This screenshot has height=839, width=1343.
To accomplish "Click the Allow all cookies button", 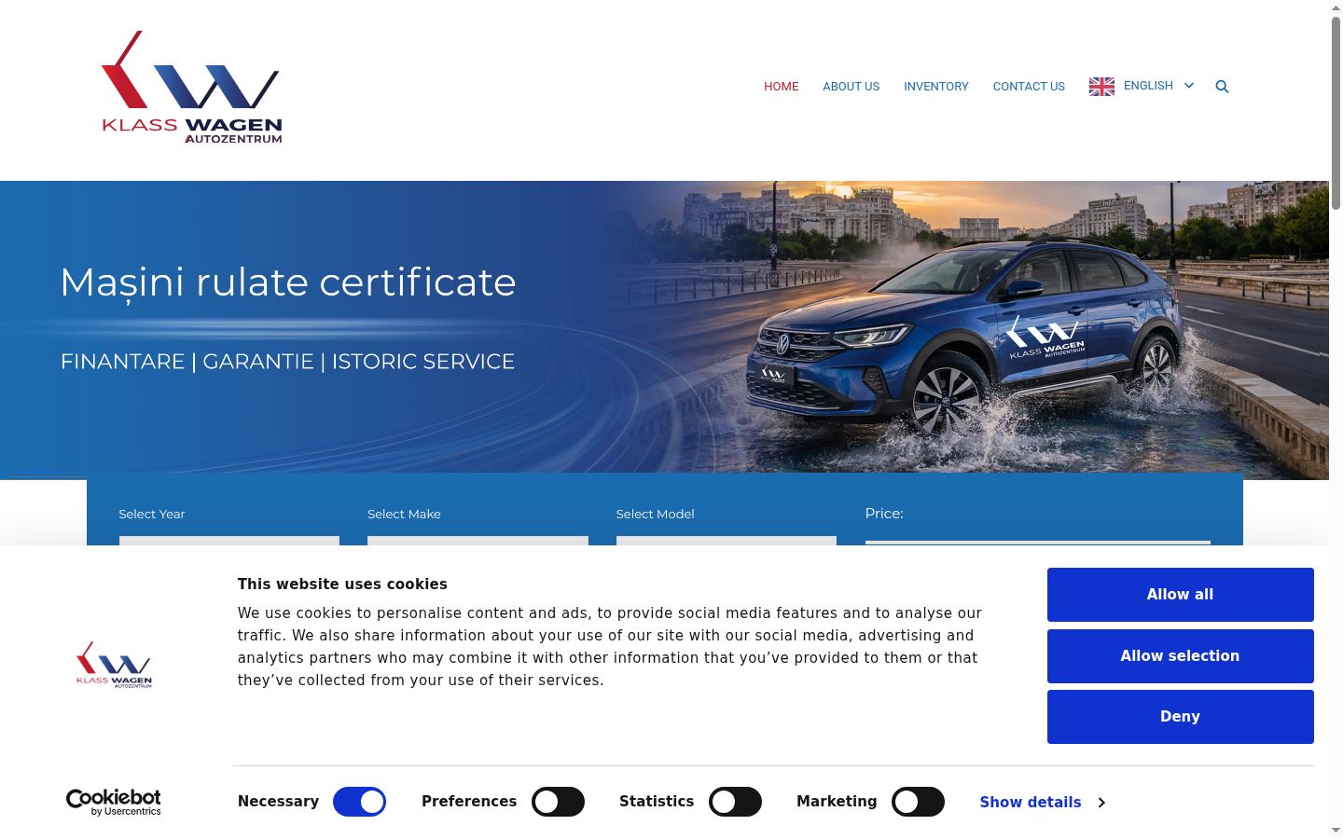I will pos(1181,595).
